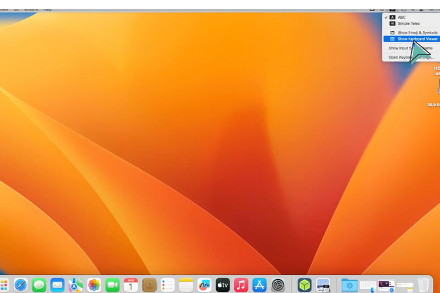Open FaceTime from the Dock
This screenshot has width=440, height=293.
[x=113, y=285]
